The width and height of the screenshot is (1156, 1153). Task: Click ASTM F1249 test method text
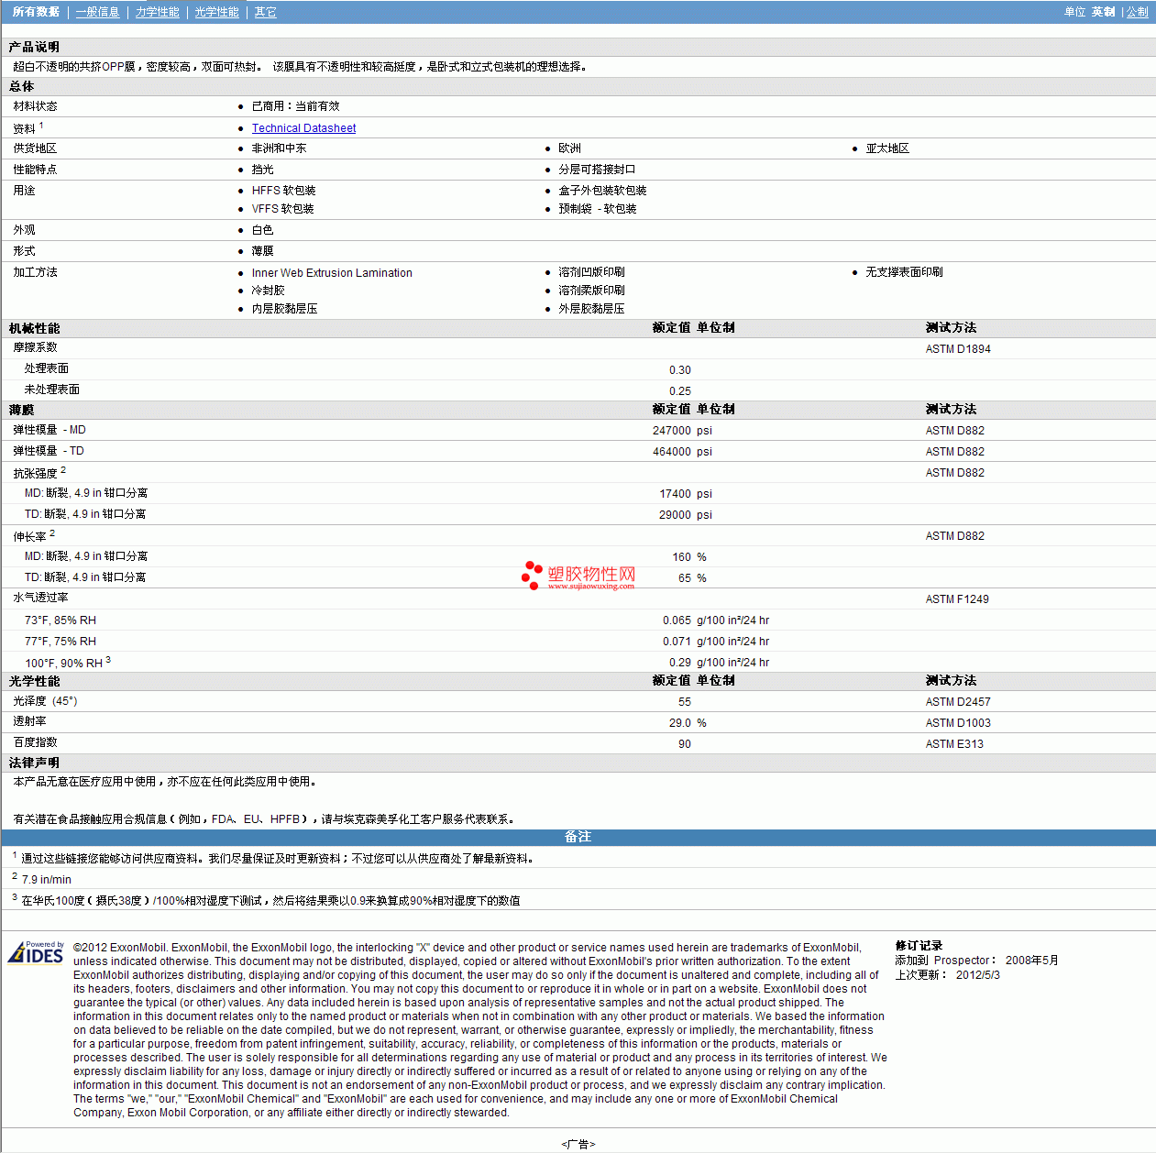tap(957, 599)
